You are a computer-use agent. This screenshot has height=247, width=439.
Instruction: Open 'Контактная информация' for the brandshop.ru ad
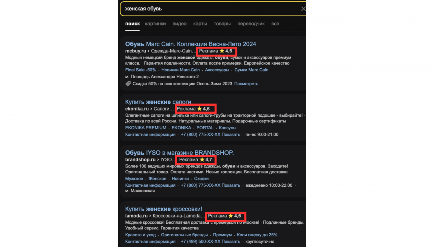(150, 185)
